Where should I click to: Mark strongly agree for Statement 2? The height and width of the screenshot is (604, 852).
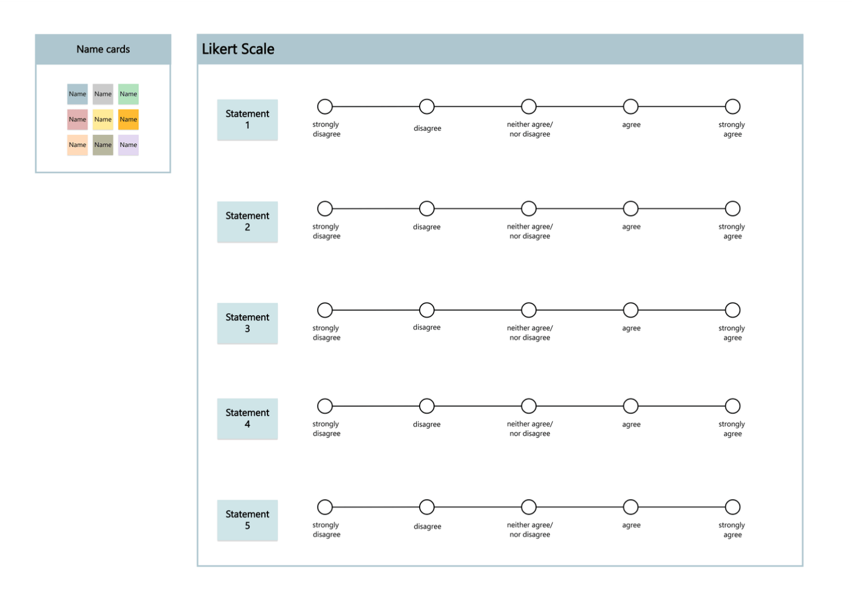point(733,209)
